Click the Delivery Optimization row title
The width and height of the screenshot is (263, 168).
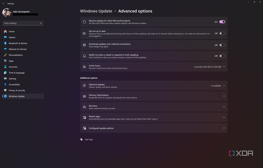(x=99, y=95)
